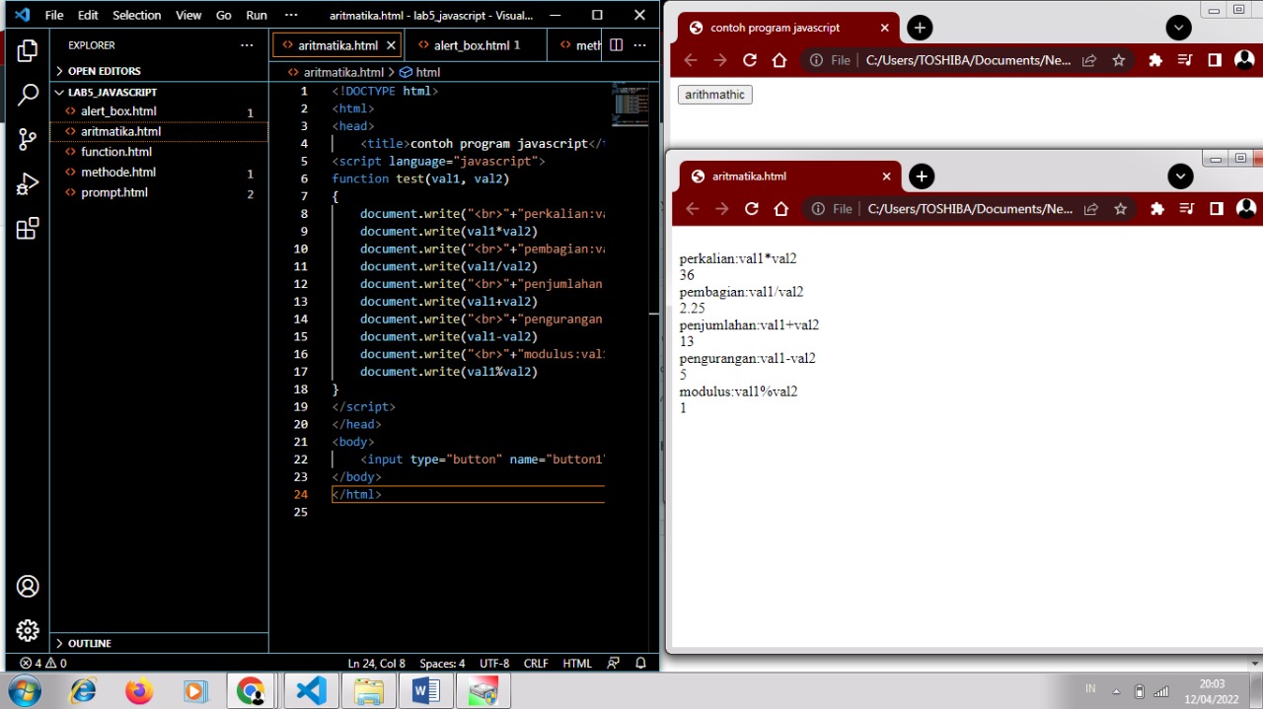Expand OUTLINE section in Explorer

pos(158,643)
